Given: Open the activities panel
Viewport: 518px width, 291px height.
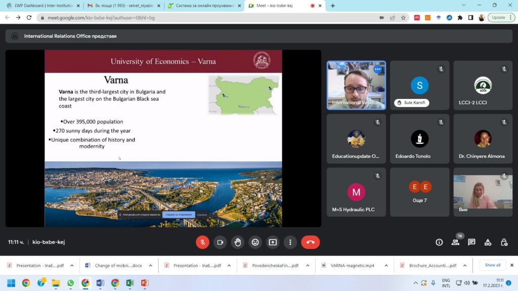Looking at the screenshot, I should (488, 242).
